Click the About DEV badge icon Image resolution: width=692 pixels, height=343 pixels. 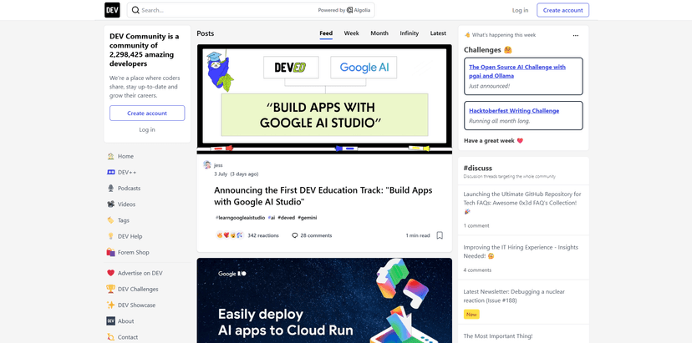[111, 321]
